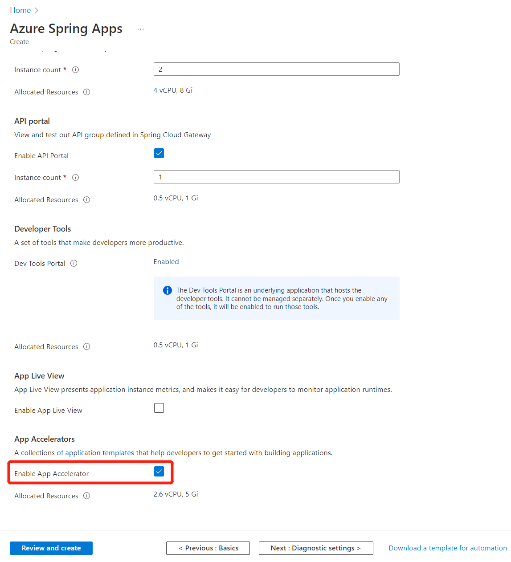Click the Enable API Portal label
511x562 pixels.
(x=41, y=156)
